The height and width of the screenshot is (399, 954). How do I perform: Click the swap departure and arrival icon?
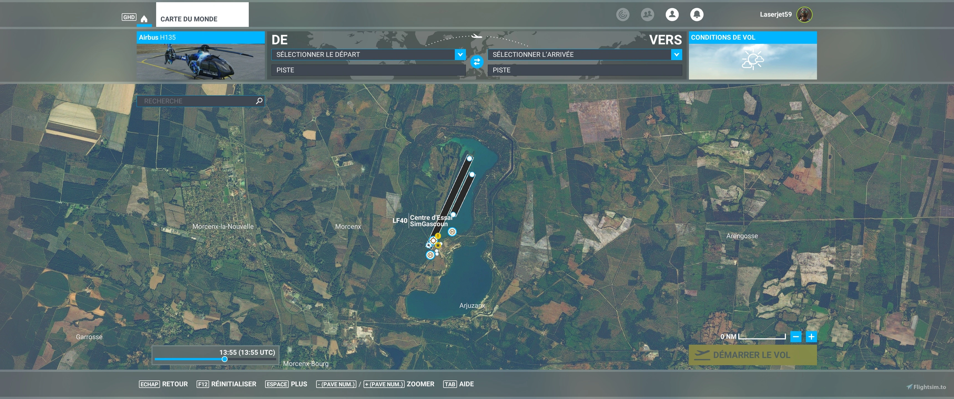tap(477, 62)
